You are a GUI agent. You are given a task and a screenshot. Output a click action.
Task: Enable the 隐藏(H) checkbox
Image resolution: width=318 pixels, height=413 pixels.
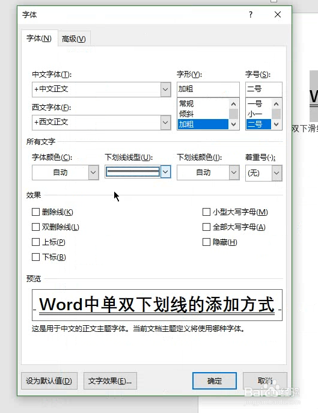[x=206, y=242]
